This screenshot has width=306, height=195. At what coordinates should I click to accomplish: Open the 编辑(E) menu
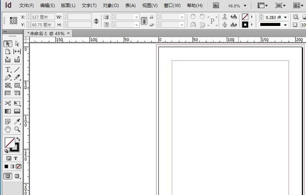(47, 6)
